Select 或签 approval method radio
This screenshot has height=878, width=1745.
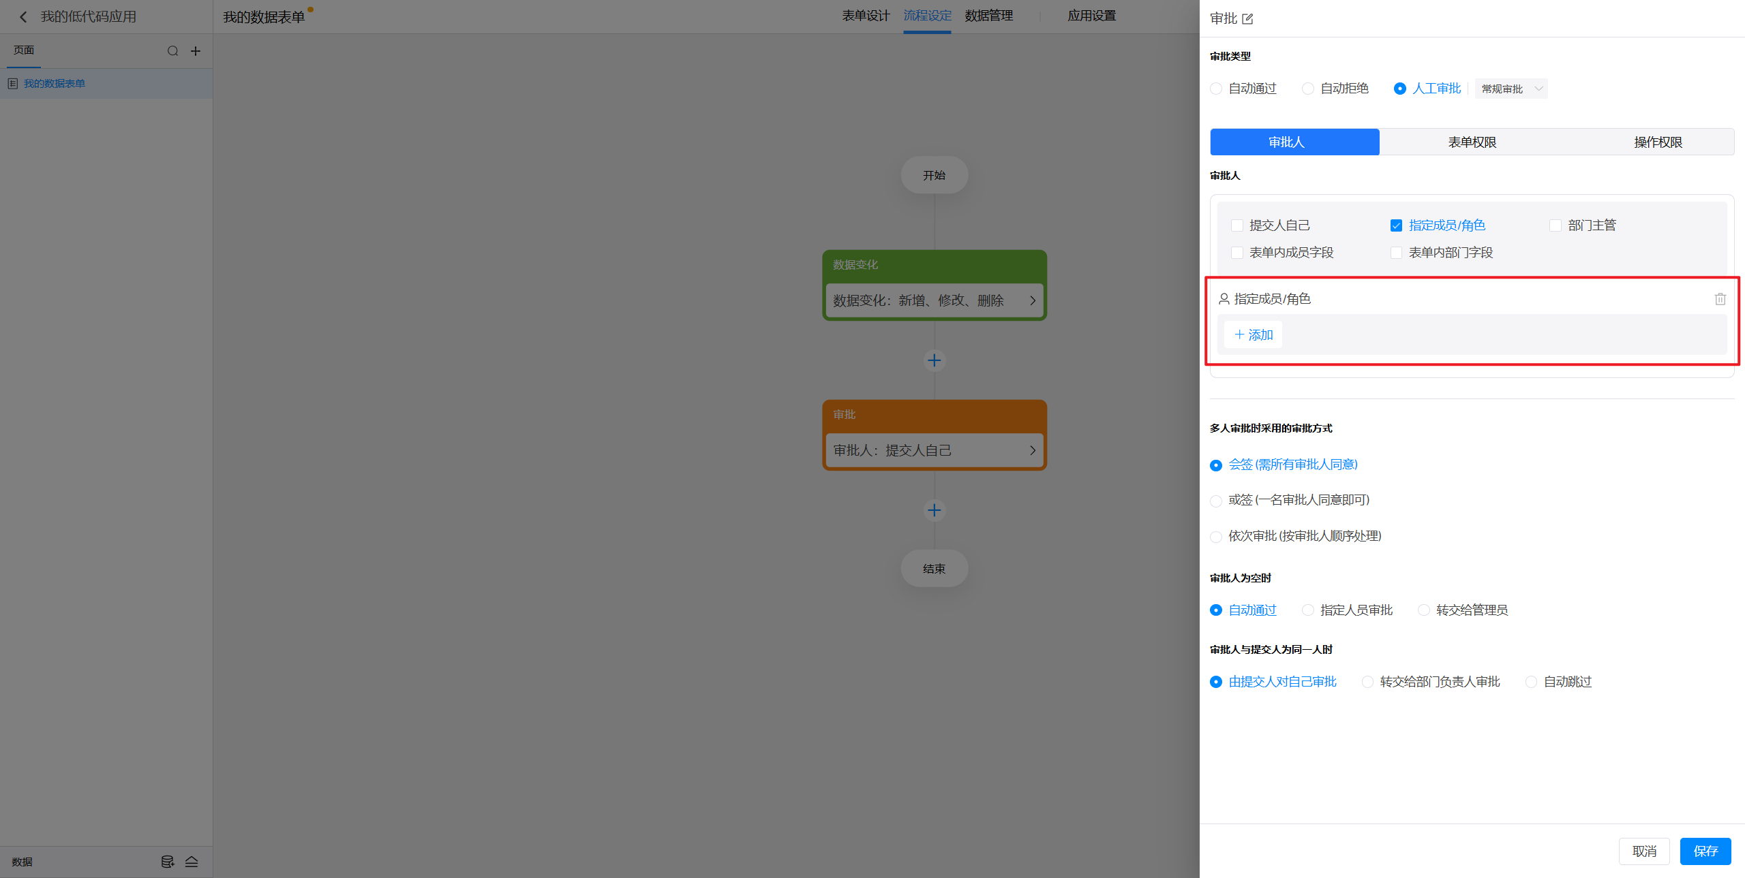[1215, 501]
